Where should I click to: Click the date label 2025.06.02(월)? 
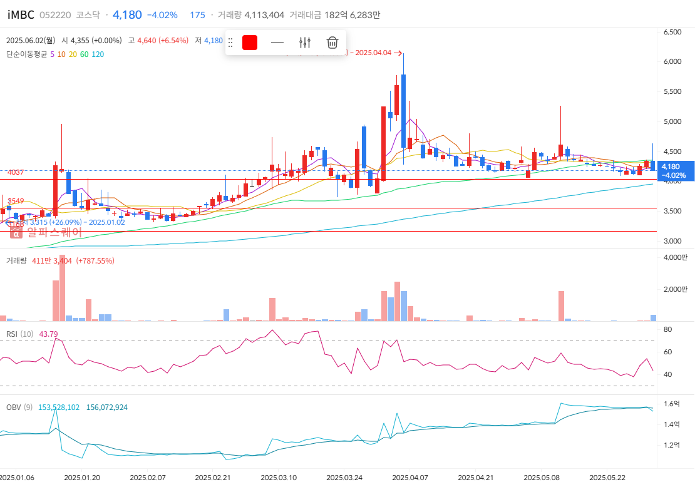click(31, 40)
